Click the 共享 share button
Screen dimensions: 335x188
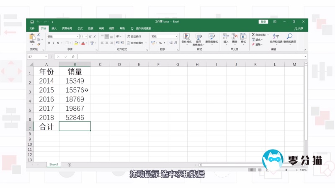[299, 28]
